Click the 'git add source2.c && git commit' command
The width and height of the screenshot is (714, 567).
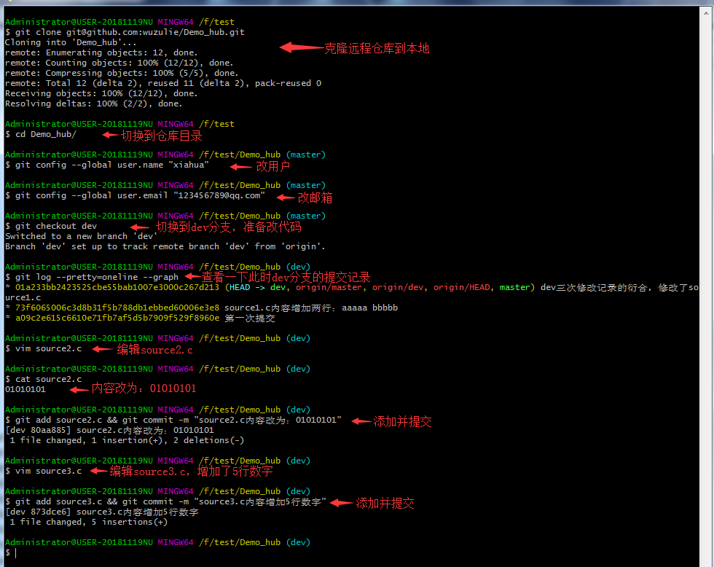[178, 420]
